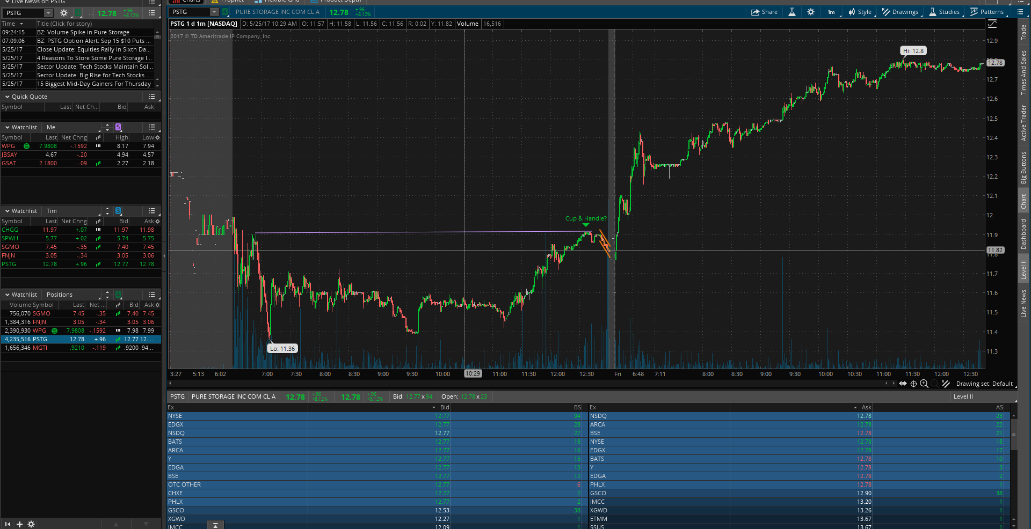Click the purple S link icon in Me watchlist

(118, 127)
